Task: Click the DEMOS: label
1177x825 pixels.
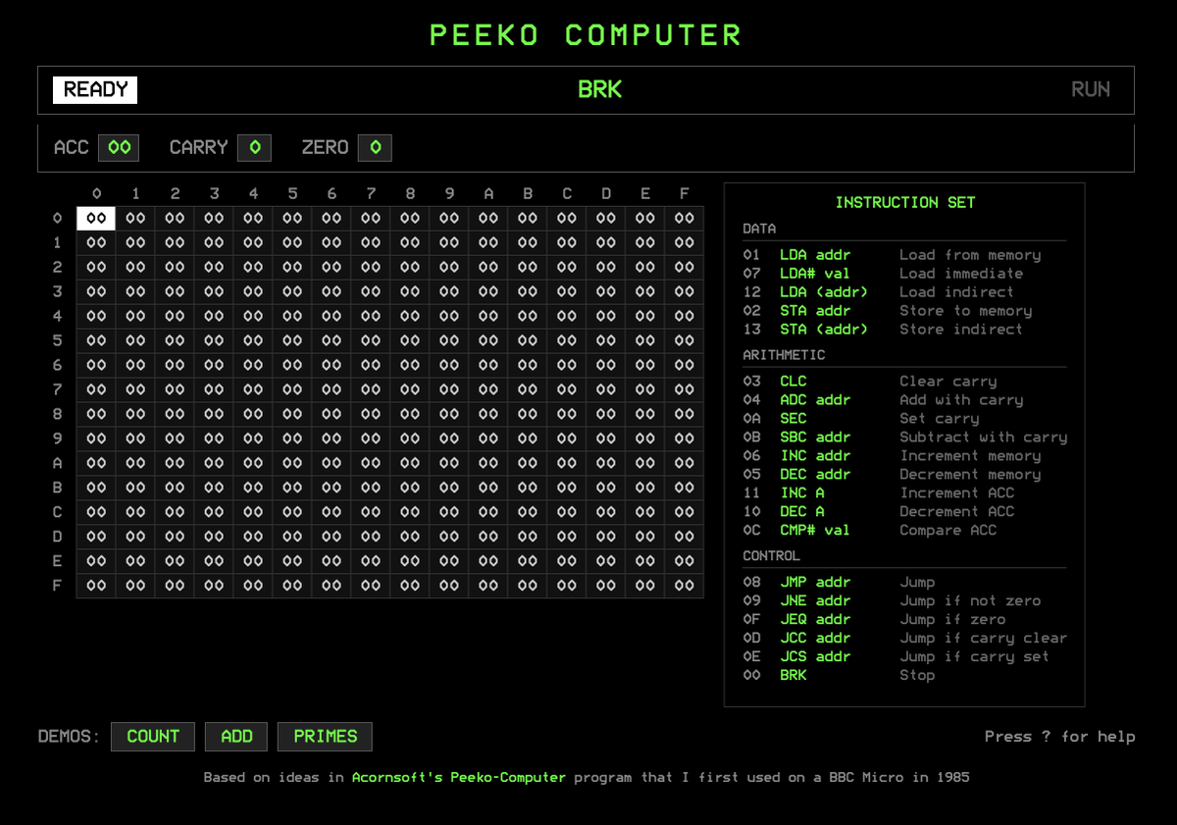Action: 69,737
